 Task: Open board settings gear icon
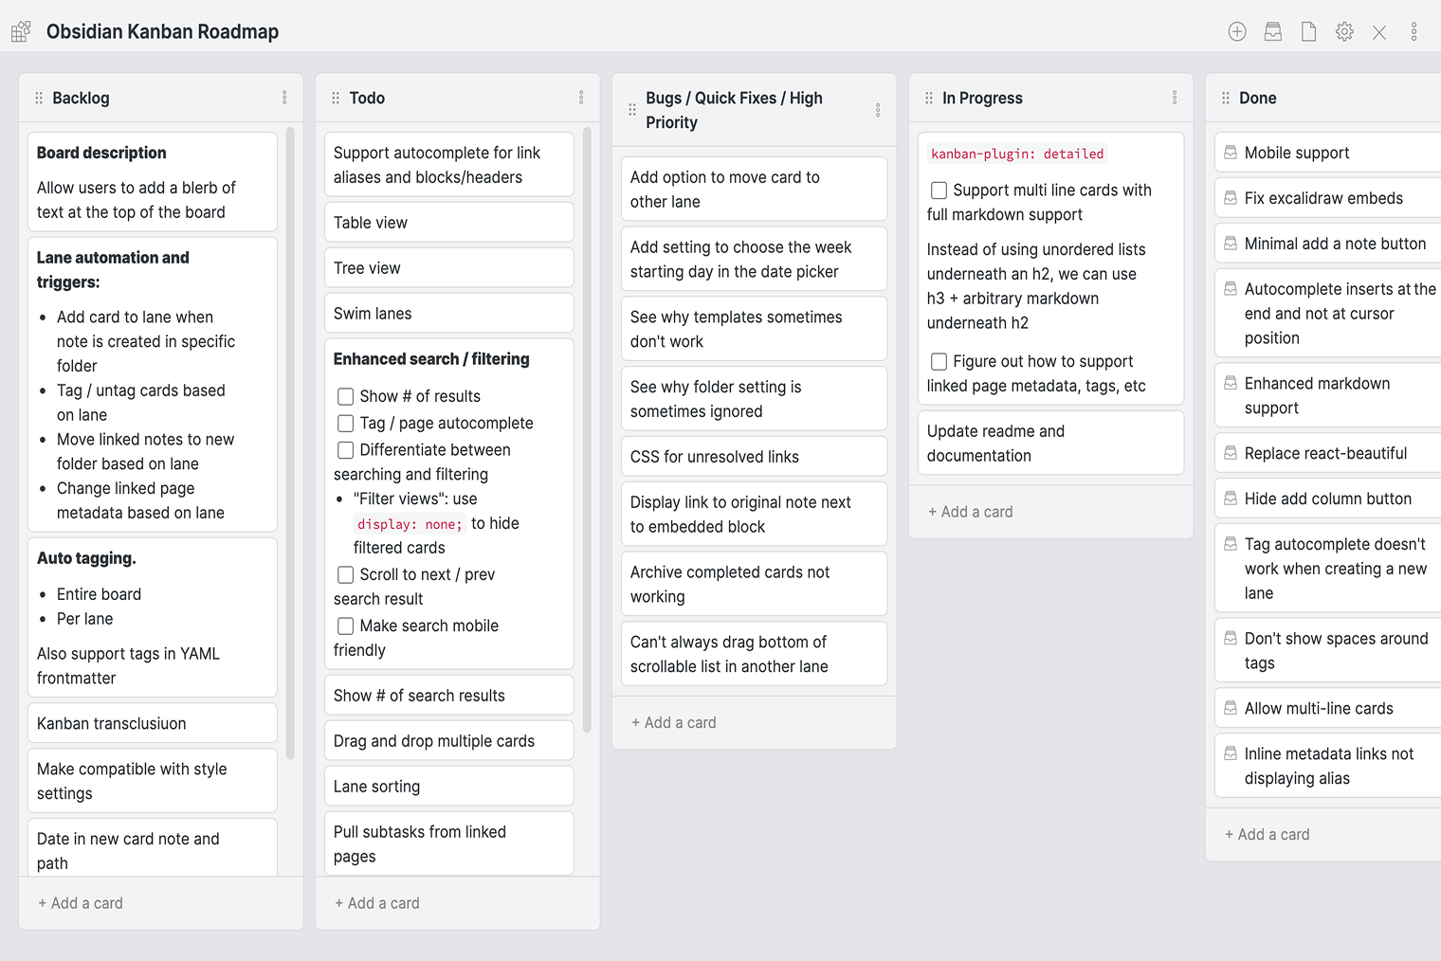tap(1344, 32)
